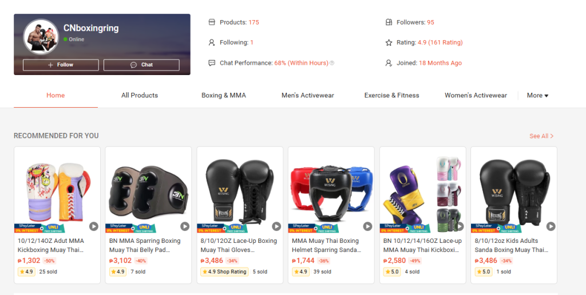Click the Following person icon

(212, 42)
